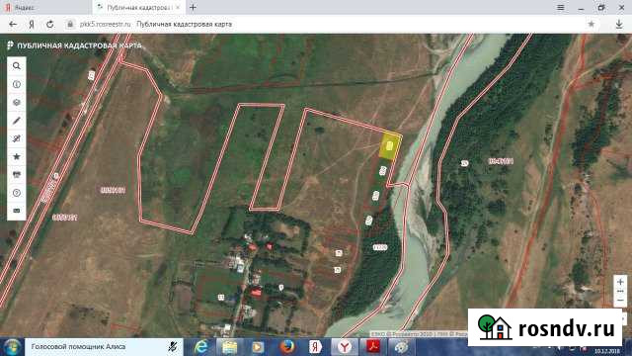Open Firefox from the taskbar
The width and height of the screenshot is (632, 356).
click(x=287, y=347)
